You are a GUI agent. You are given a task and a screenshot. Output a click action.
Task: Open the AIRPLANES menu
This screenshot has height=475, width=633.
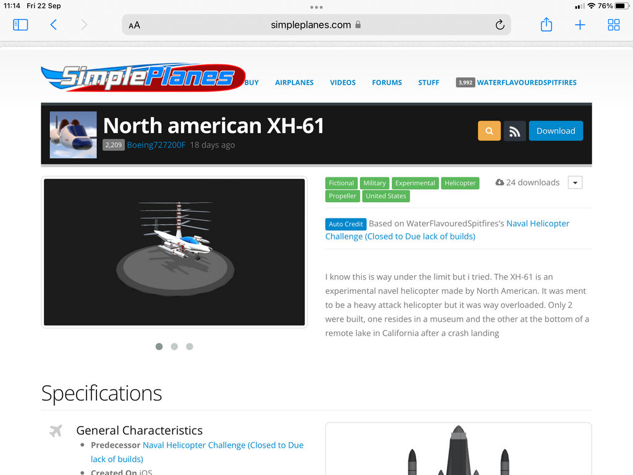pyautogui.click(x=294, y=82)
